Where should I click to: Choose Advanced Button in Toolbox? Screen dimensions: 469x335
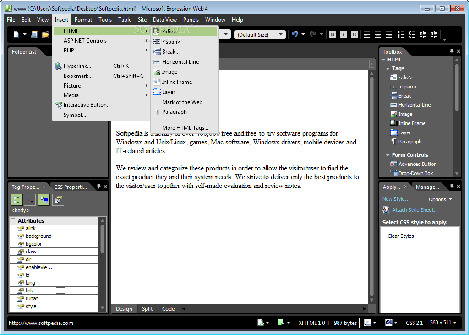414,164
